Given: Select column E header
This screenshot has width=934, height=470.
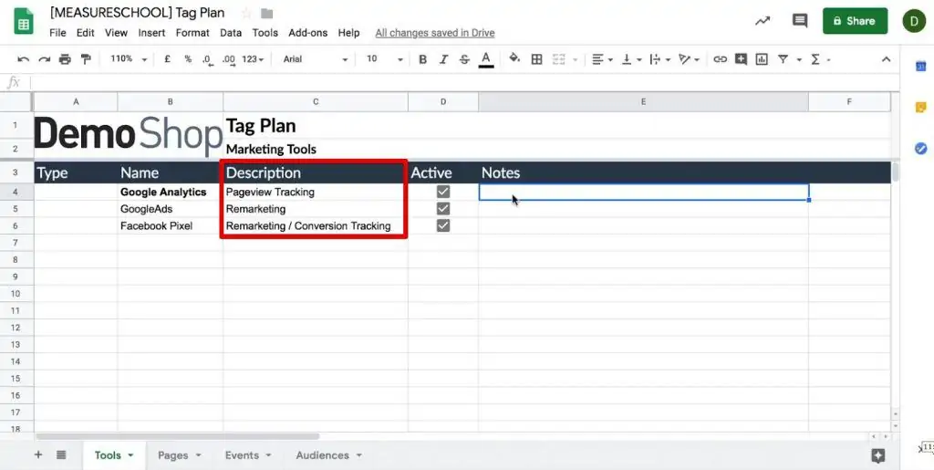Looking at the screenshot, I should 643,102.
